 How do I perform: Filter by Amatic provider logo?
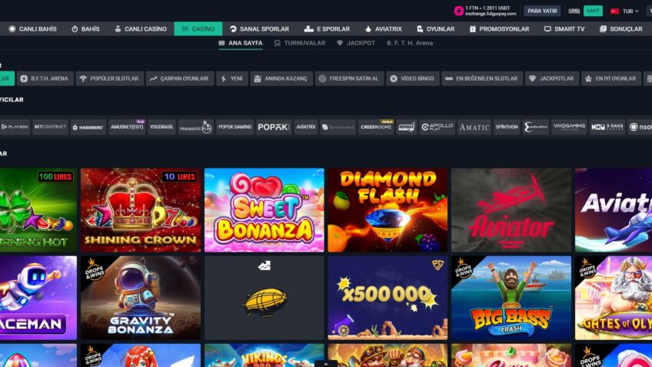[474, 127]
